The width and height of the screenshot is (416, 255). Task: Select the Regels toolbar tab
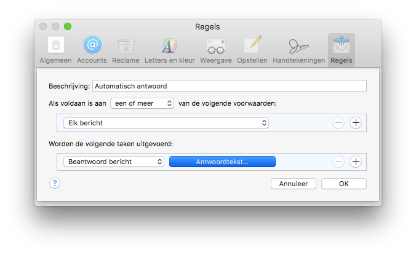point(342,50)
